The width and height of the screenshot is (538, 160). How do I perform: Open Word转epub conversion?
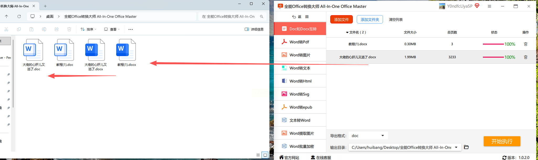coord(300,107)
